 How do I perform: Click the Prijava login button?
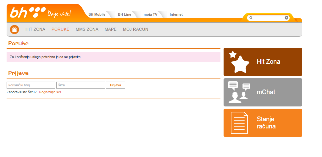click(x=115, y=85)
